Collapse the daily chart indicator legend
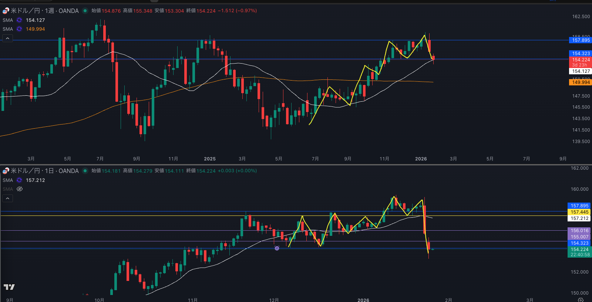This screenshot has width=592, height=302. coord(7,198)
